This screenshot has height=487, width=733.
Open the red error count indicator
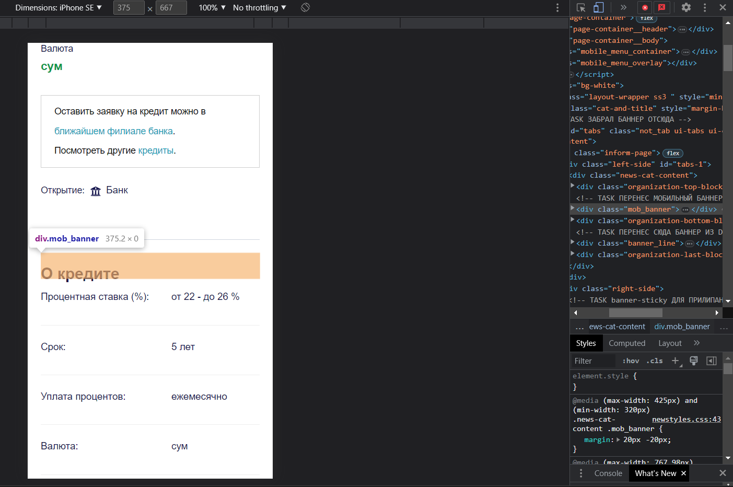pyautogui.click(x=645, y=7)
